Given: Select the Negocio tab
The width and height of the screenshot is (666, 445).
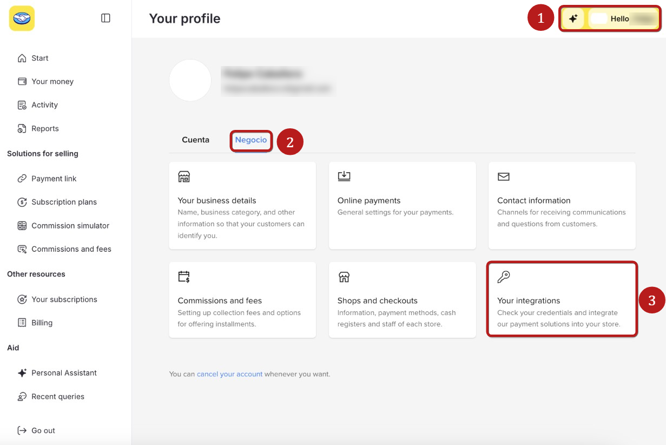Looking at the screenshot, I should click(251, 140).
